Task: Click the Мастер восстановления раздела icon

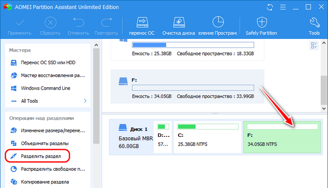Action: point(14,75)
